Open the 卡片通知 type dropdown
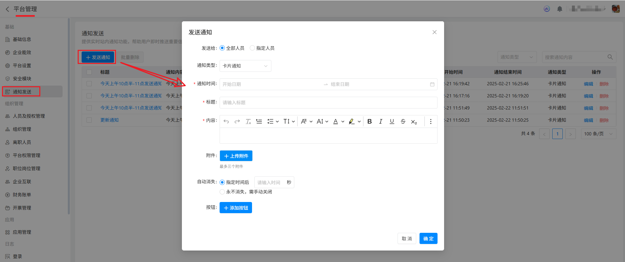 pos(245,66)
